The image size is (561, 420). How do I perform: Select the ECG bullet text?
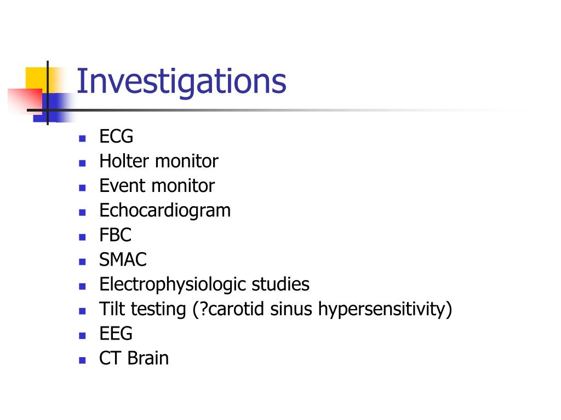116,136
